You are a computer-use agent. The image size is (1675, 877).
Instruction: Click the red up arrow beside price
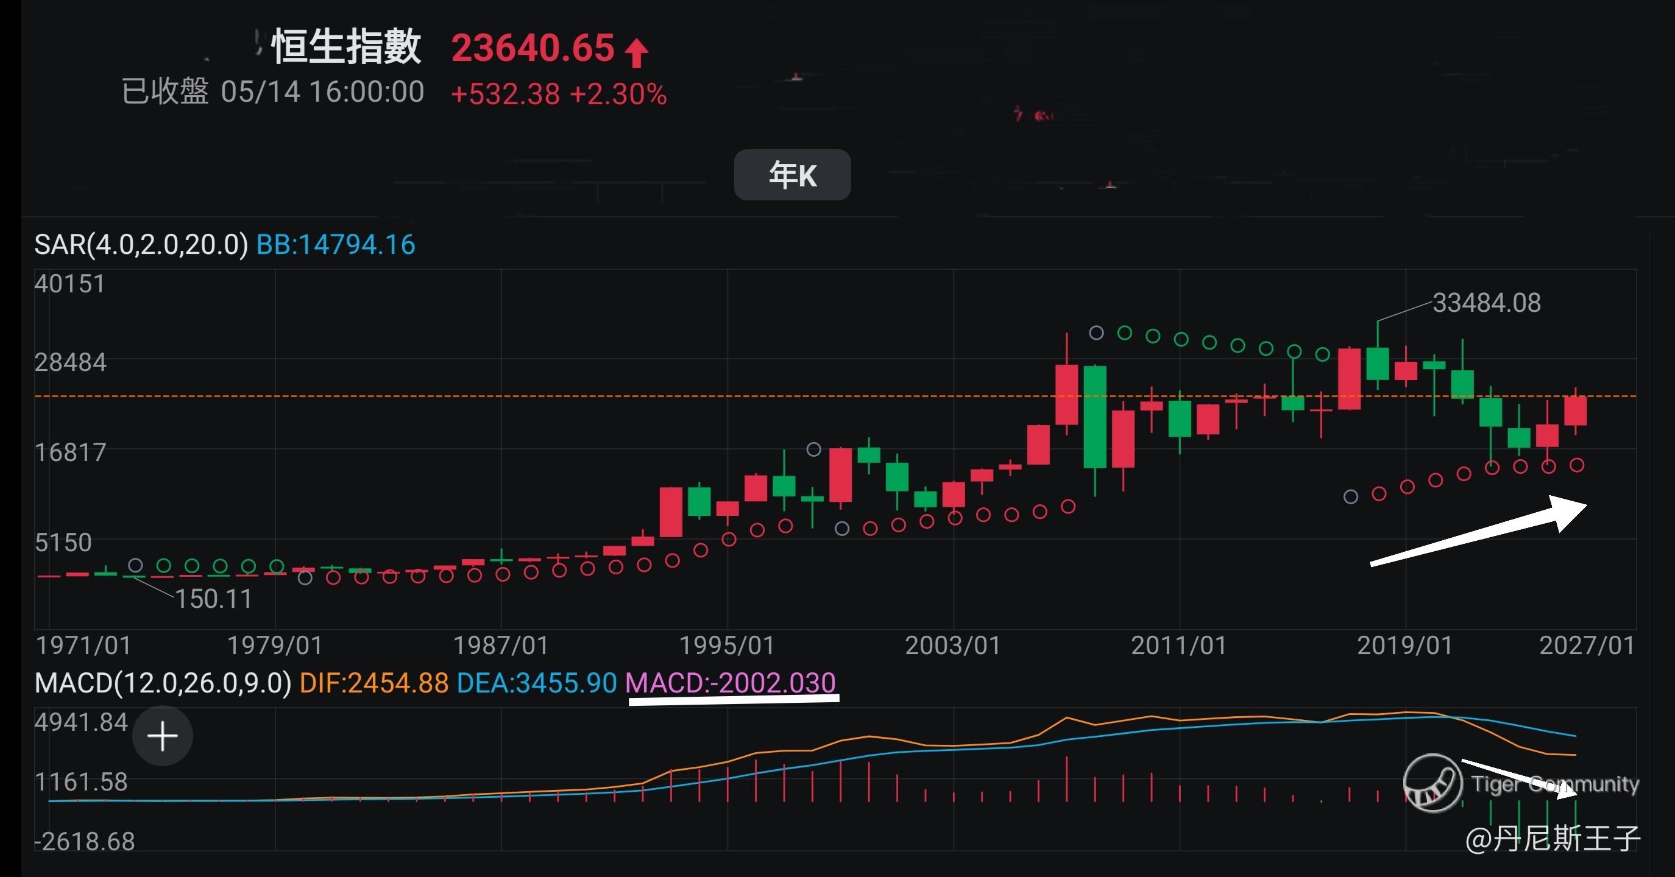(x=637, y=52)
